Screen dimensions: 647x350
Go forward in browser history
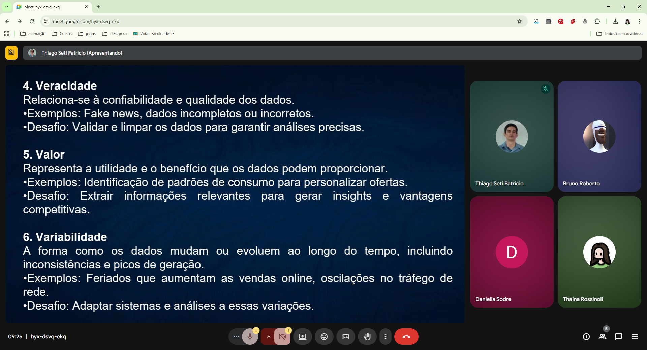tap(20, 21)
